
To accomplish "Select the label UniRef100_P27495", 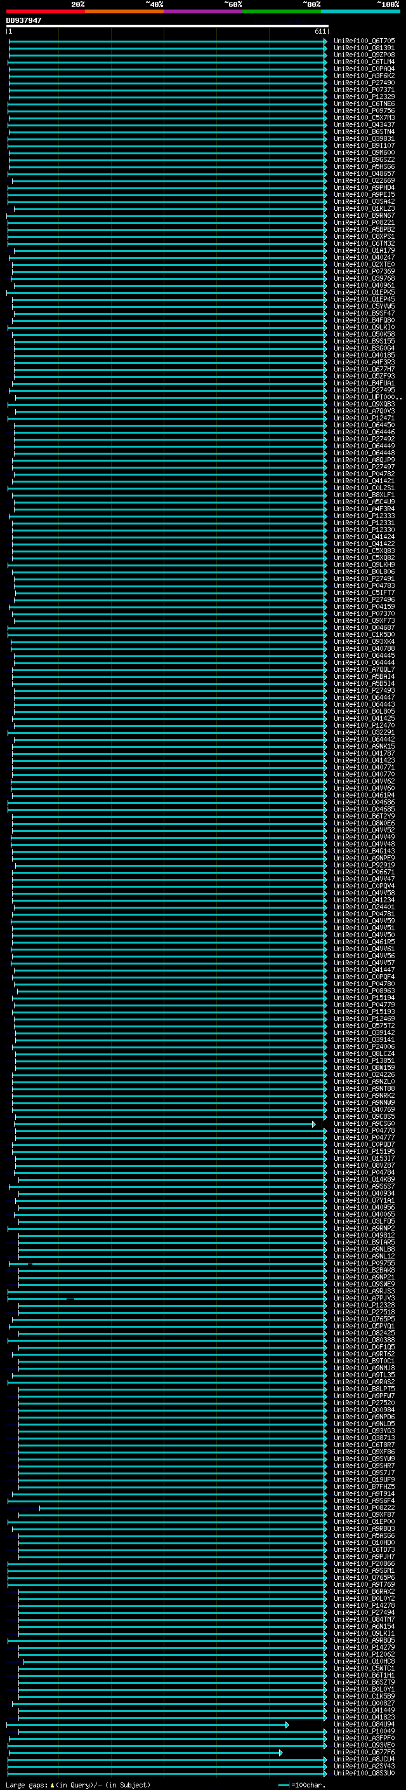I will [363, 390].
